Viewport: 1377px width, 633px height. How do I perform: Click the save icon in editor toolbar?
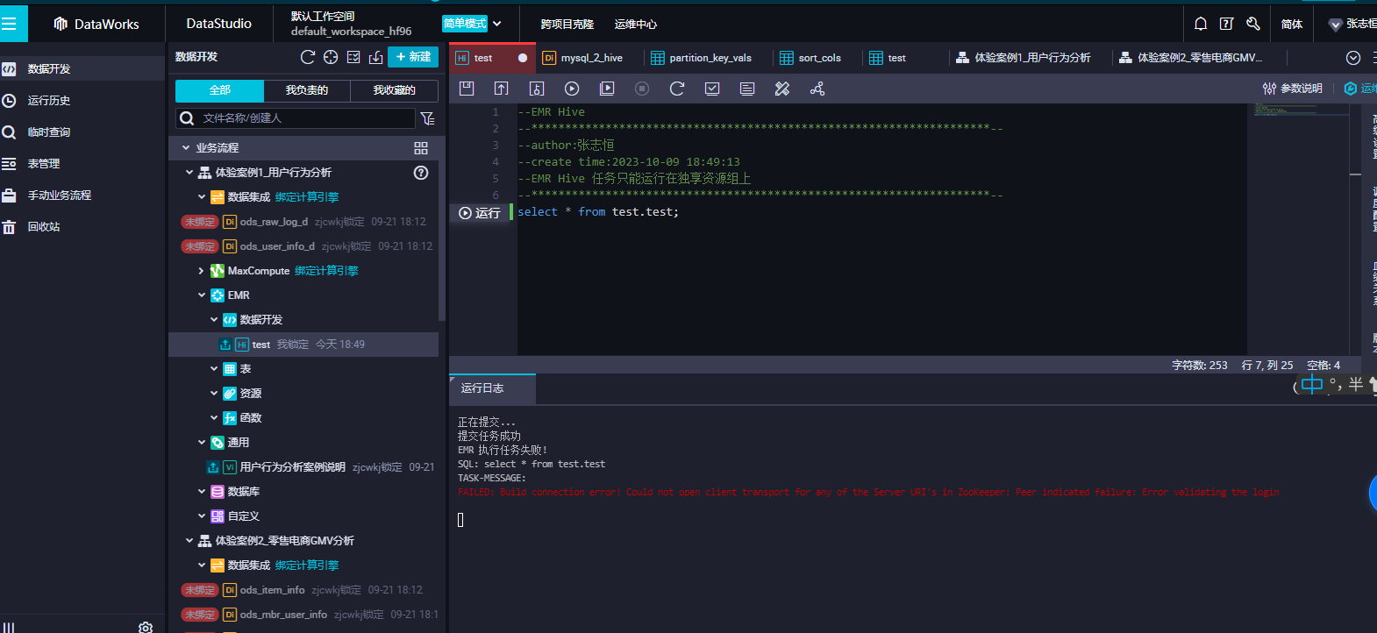467,89
